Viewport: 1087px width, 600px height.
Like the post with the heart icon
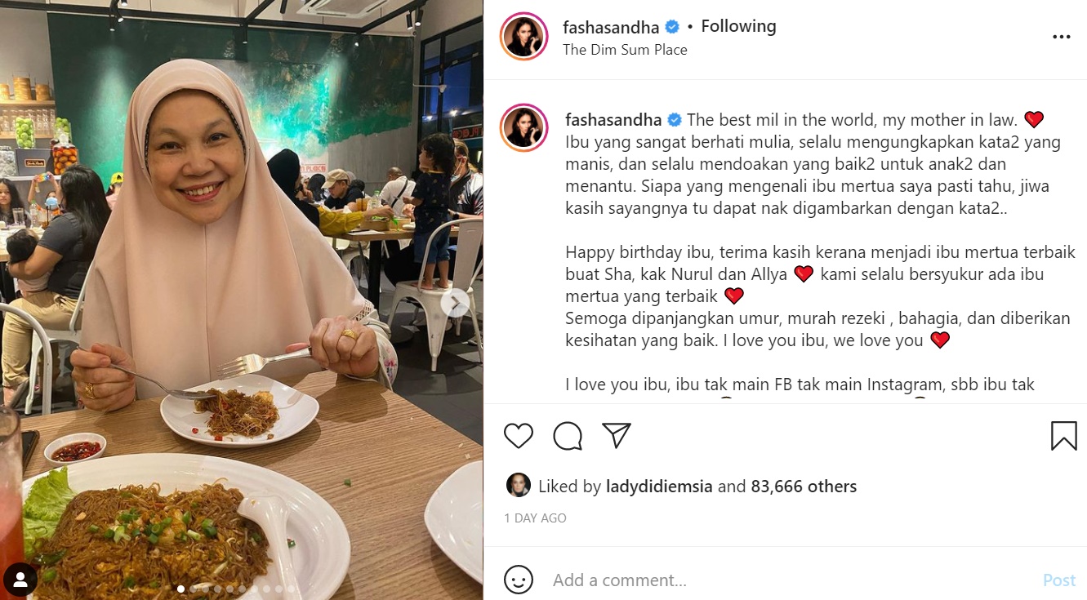519,436
